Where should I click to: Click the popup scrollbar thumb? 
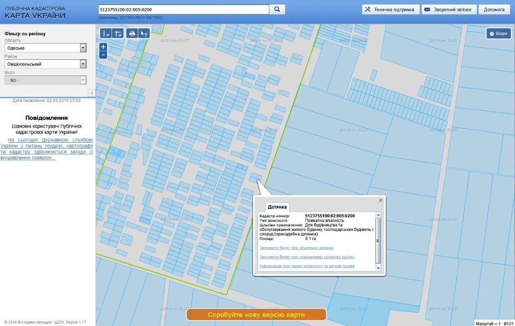click(378, 240)
